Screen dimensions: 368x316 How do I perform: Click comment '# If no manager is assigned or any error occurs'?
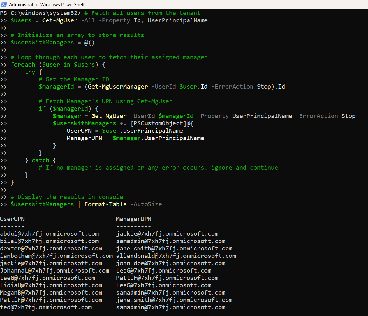click(x=121, y=168)
